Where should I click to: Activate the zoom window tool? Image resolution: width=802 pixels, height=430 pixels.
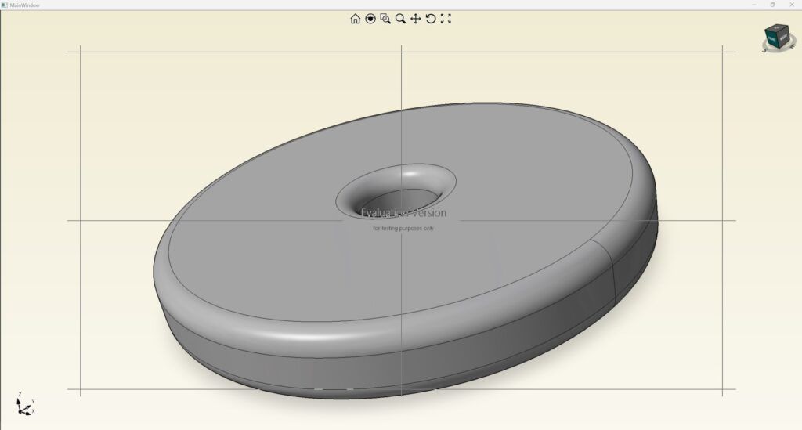point(385,19)
